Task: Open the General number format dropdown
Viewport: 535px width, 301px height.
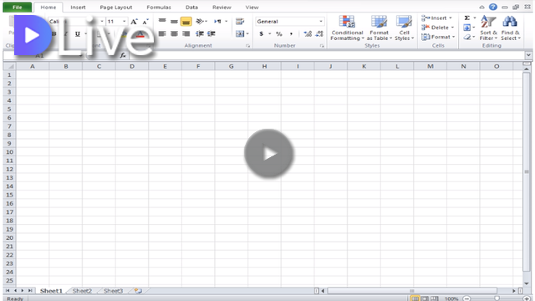Action: [x=321, y=22]
